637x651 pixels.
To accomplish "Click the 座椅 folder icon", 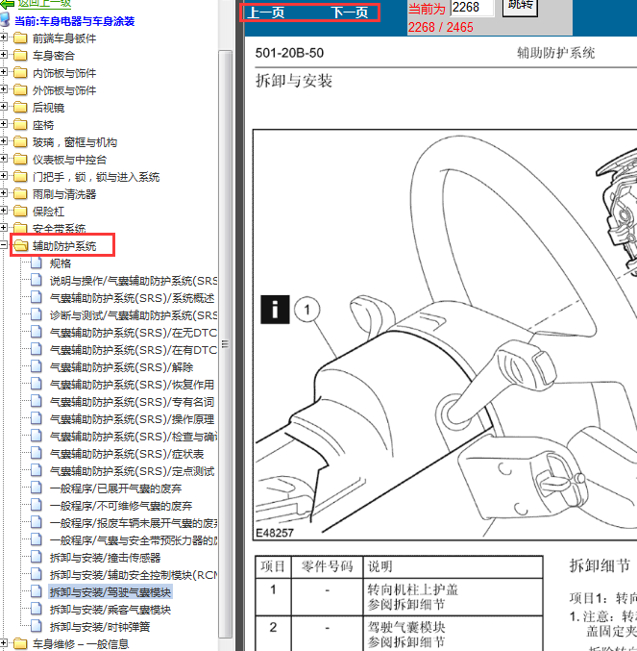I will click(x=20, y=125).
